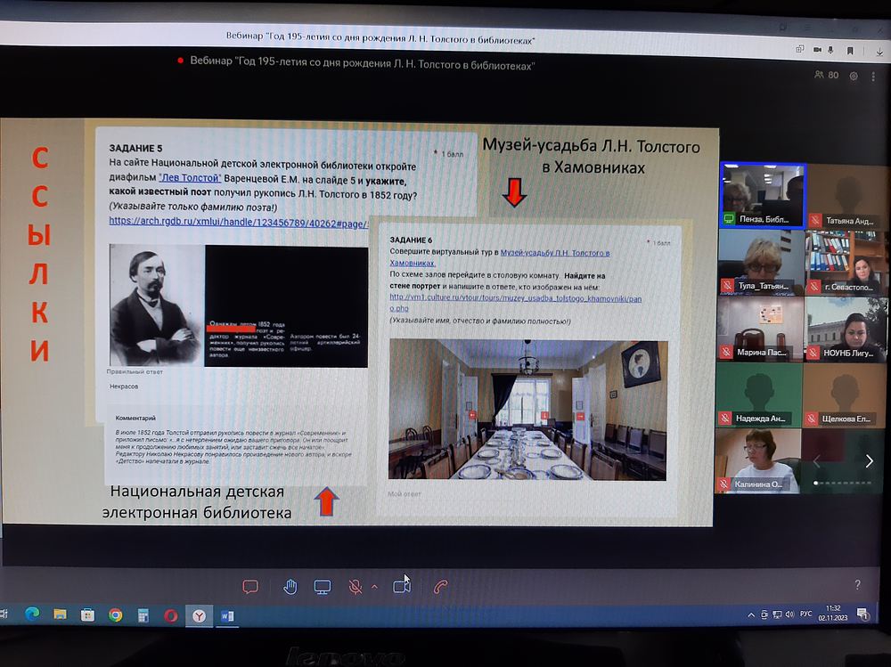This screenshot has width=891, height=667.
Task: Turn on the camera in call toolbar
Action: (402, 586)
